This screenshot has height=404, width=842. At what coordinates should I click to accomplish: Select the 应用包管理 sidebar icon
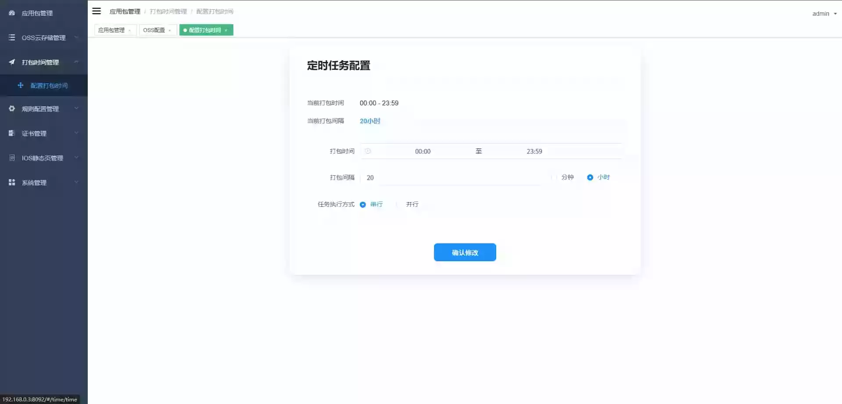click(x=11, y=13)
